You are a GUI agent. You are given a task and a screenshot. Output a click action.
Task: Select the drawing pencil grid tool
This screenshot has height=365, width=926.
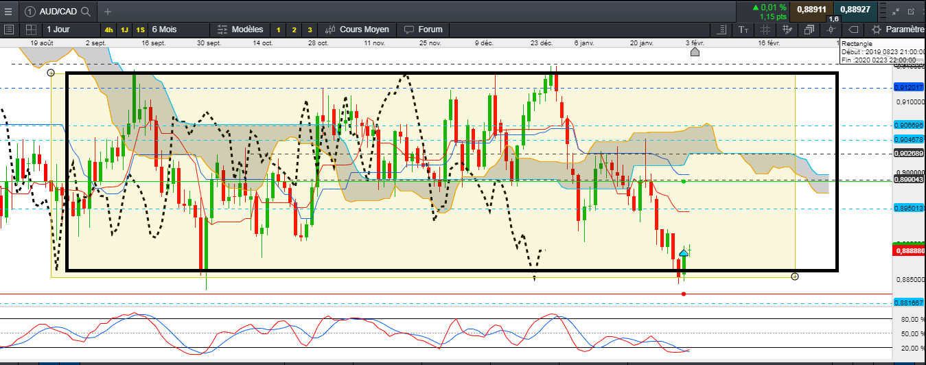click(x=787, y=30)
